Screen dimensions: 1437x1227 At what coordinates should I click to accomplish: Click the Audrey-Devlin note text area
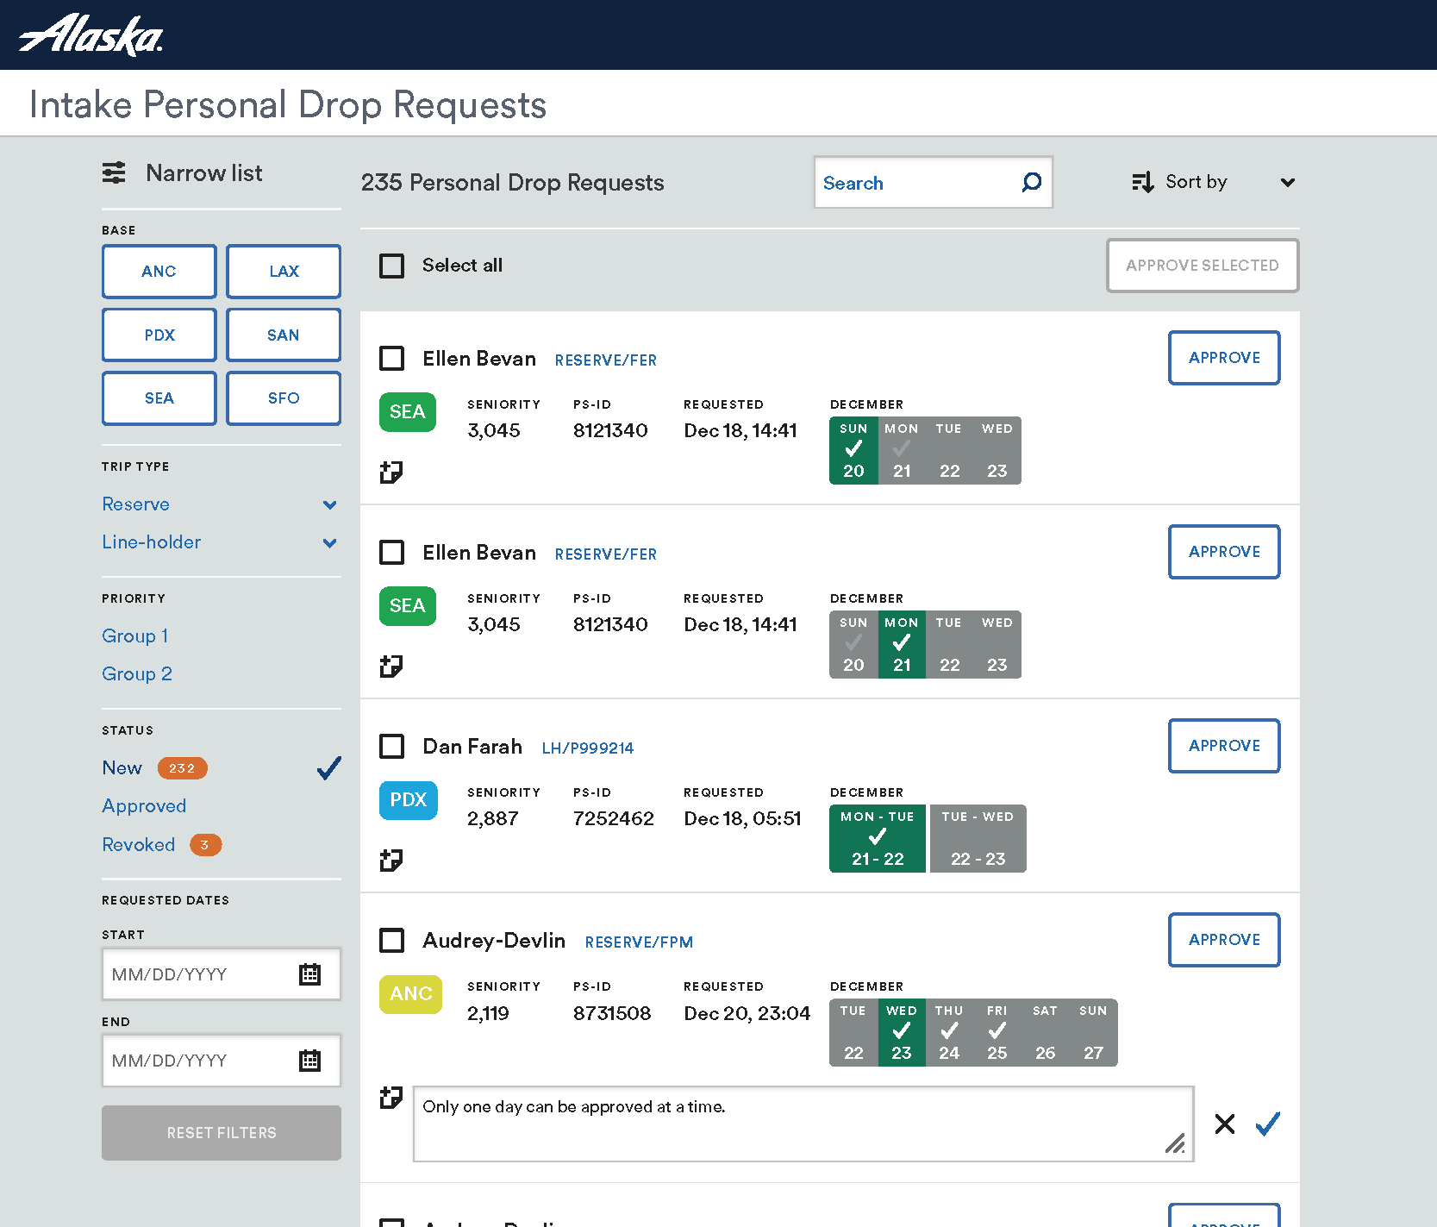[803, 1124]
